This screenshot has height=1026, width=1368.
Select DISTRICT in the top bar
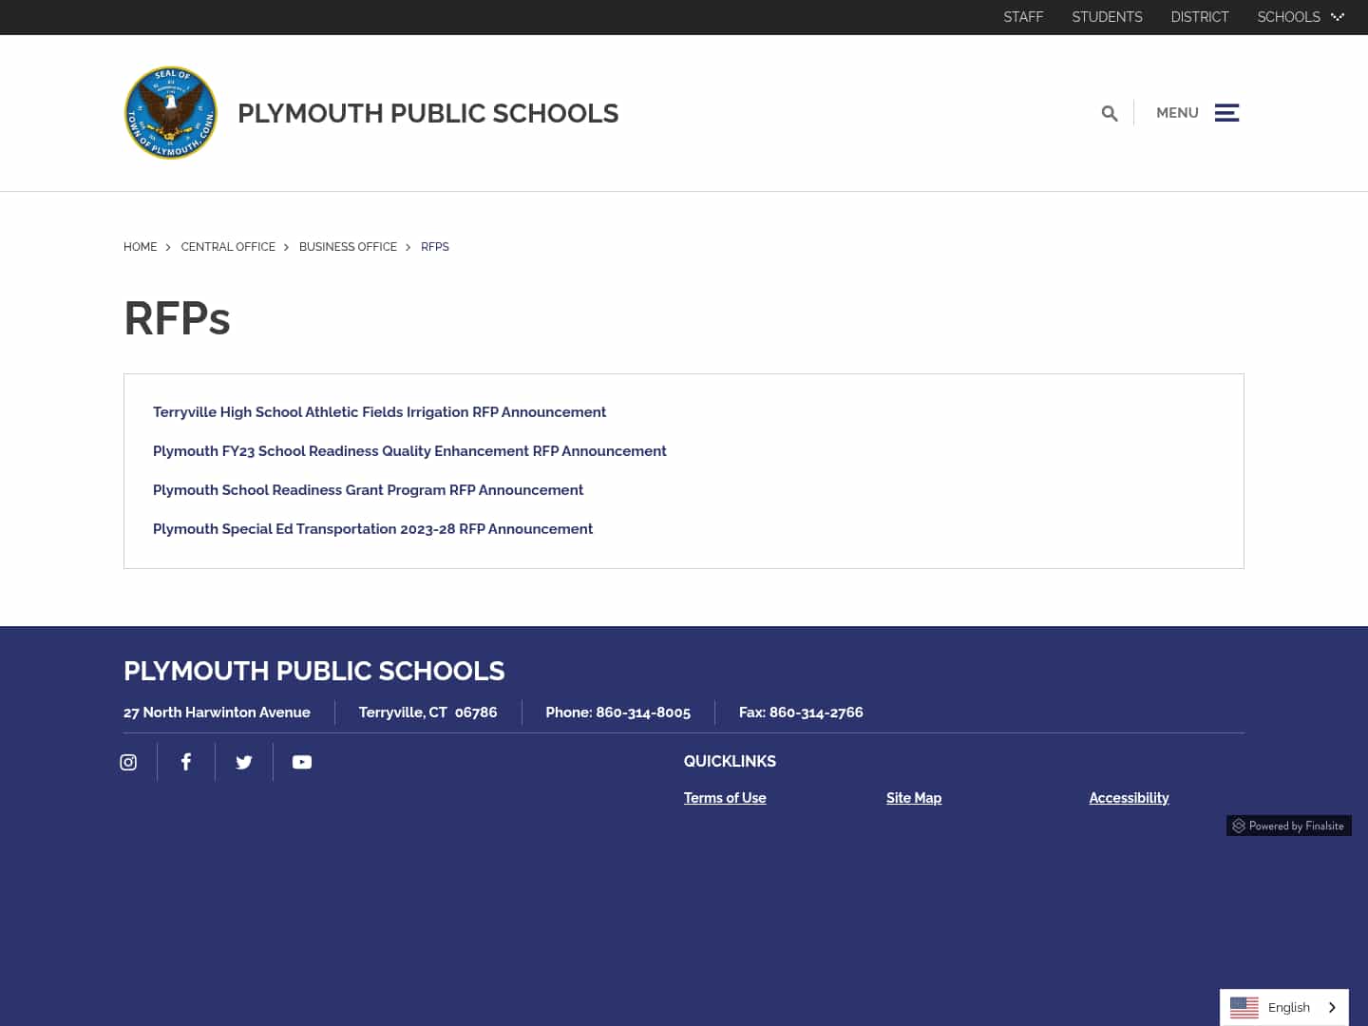point(1199,17)
